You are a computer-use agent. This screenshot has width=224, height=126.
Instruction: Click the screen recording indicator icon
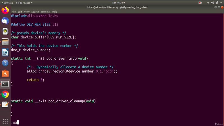[x=200, y=3]
